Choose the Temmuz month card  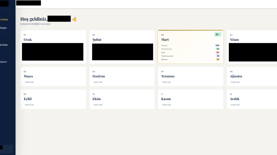click(191, 76)
